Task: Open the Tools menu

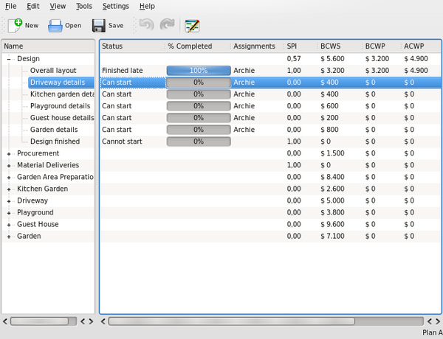Action: [x=84, y=6]
